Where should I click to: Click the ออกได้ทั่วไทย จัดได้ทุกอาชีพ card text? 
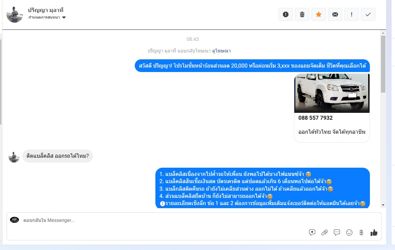coord(332,132)
